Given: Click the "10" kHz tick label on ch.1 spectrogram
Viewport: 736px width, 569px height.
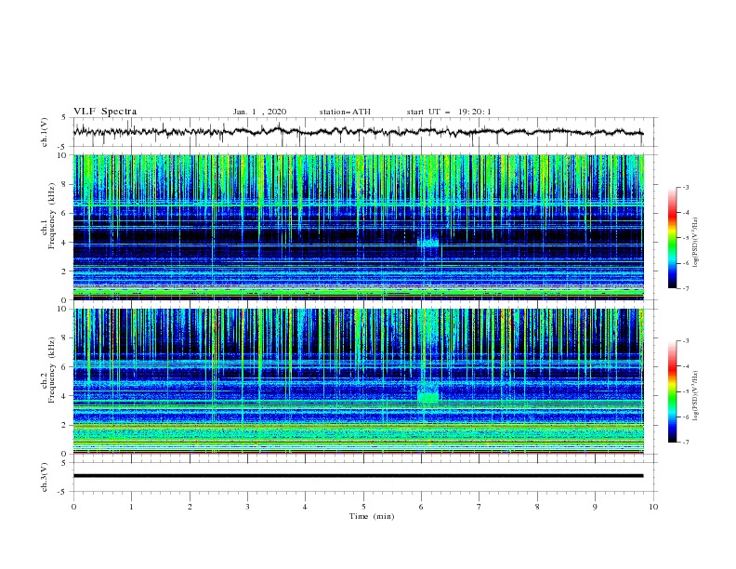Looking at the screenshot, I should [63, 155].
